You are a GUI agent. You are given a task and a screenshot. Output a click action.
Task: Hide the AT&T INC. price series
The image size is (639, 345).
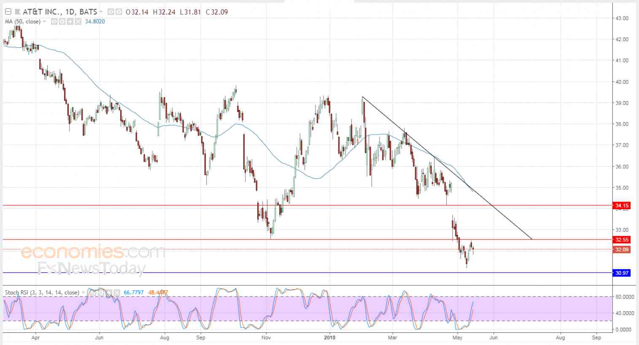pyautogui.click(x=110, y=12)
